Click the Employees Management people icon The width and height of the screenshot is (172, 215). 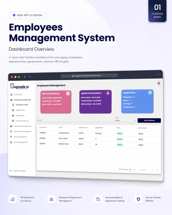click(x=11, y=100)
